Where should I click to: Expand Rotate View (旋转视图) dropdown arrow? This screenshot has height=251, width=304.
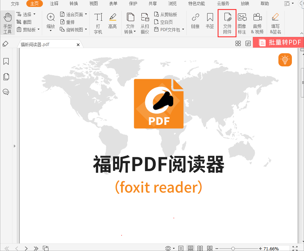coord(86,29)
